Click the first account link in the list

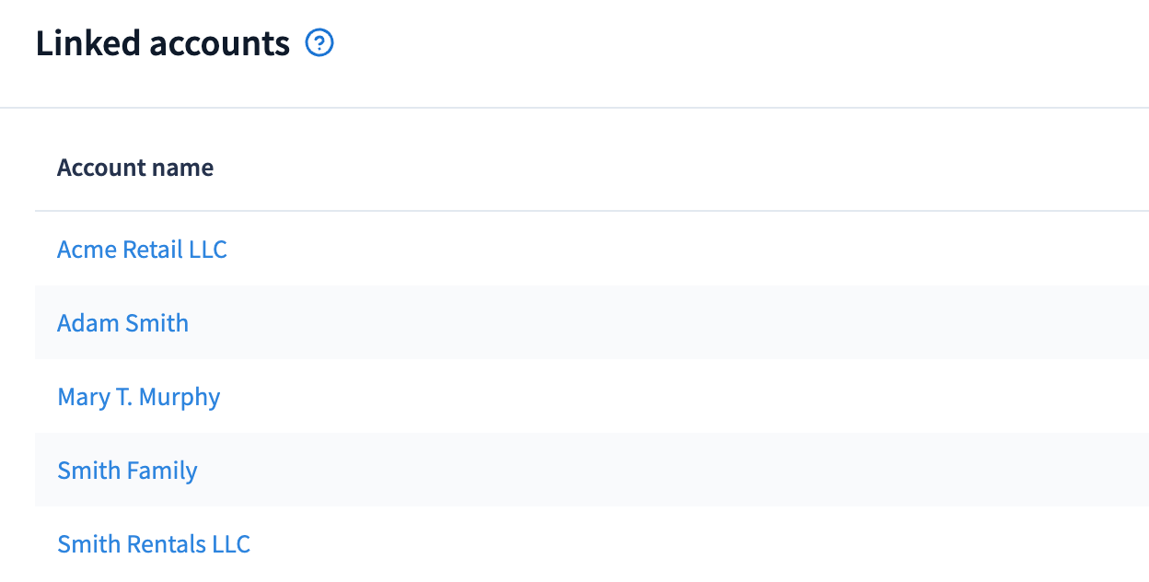tap(142, 250)
